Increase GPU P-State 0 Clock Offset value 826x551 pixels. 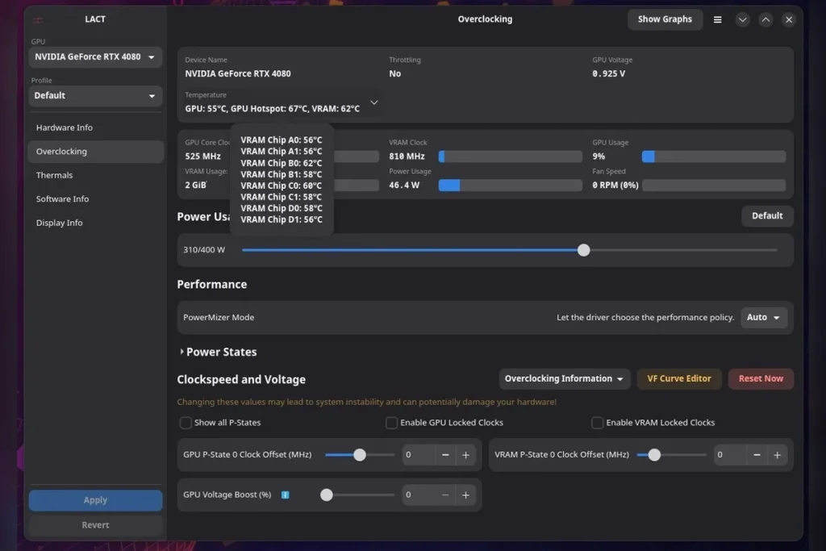[465, 455]
